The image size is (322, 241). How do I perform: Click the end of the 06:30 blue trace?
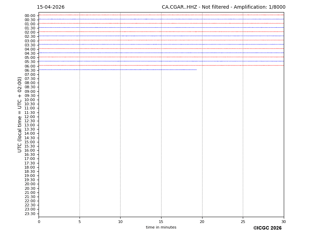pyautogui.click(x=196, y=70)
